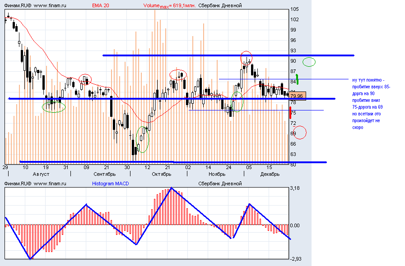Select price axis value 63

point(293,154)
